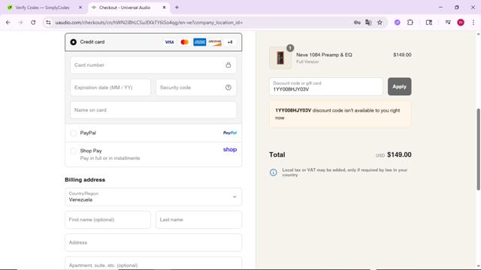Click the Neve 1084 Preamp & EQ title
Screen dimensions: 481x270
324,55
